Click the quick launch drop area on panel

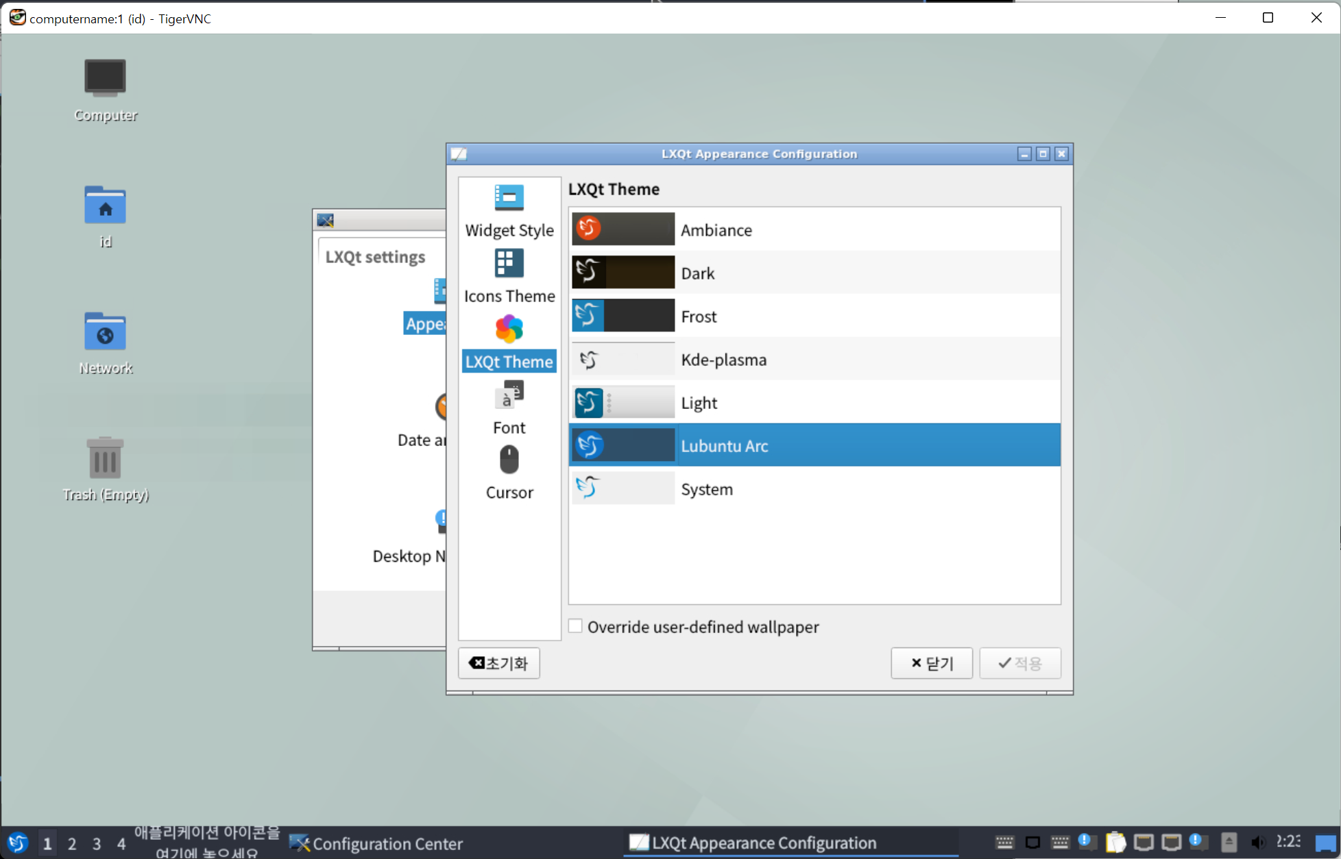tap(207, 843)
